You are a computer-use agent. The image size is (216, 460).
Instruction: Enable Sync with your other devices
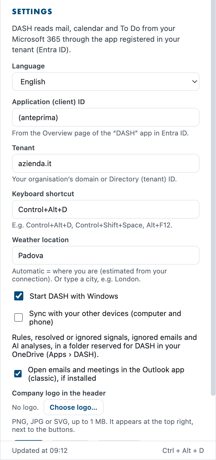click(18, 317)
